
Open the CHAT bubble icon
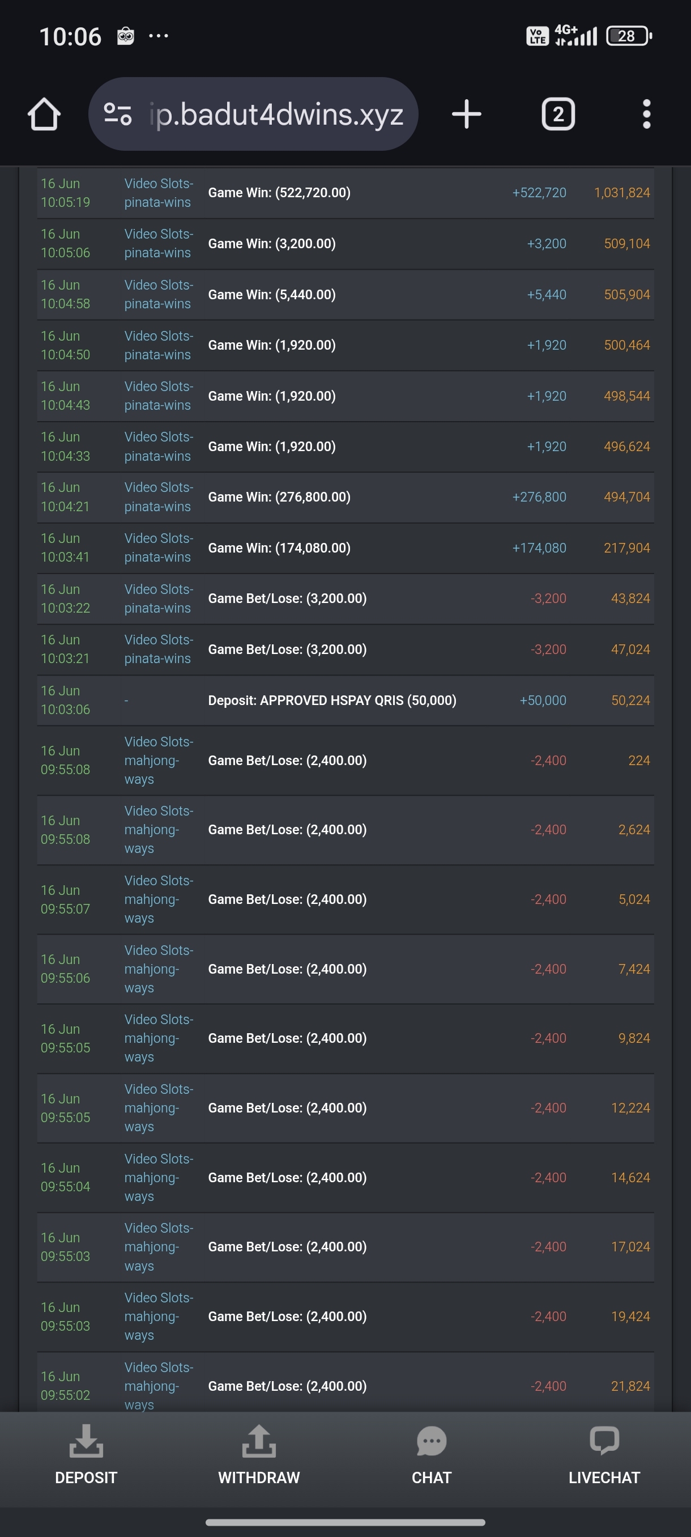click(431, 1441)
